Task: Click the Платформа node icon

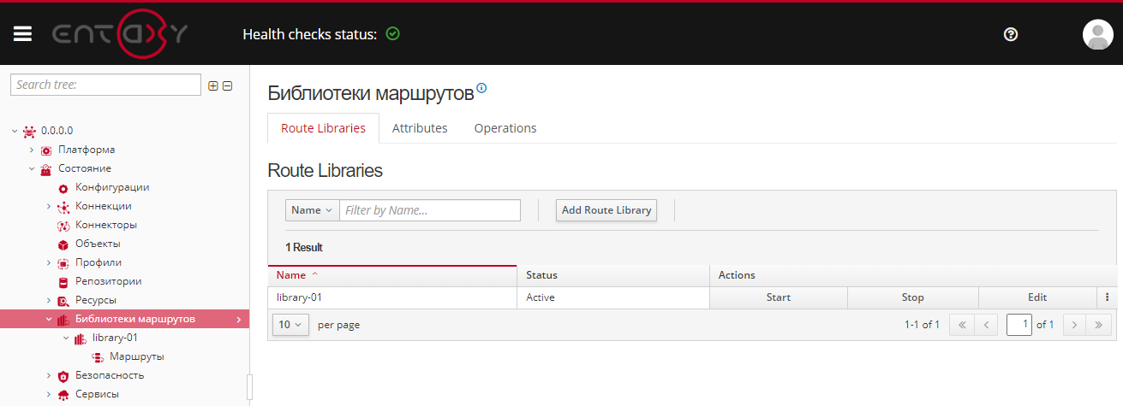Action: click(x=46, y=150)
